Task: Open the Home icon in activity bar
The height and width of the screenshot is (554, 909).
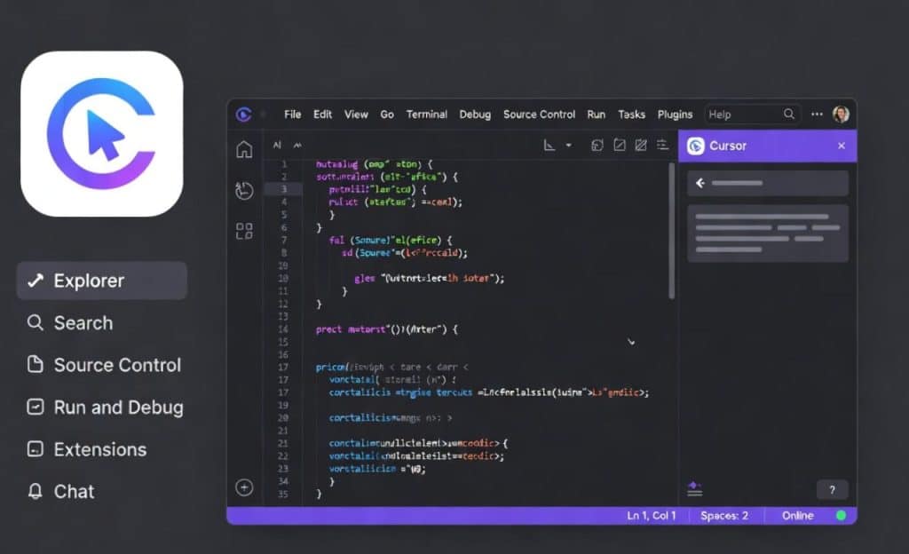Action: [245, 149]
